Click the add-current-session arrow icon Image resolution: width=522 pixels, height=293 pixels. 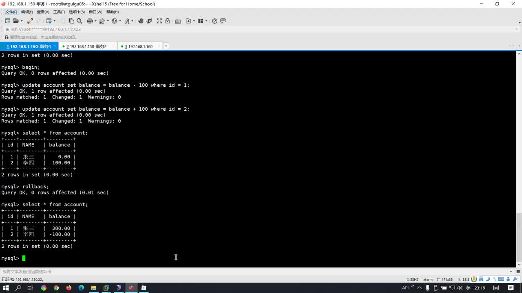[7, 37]
